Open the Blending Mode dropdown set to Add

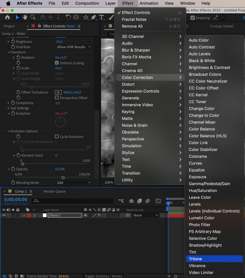(x=73, y=183)
